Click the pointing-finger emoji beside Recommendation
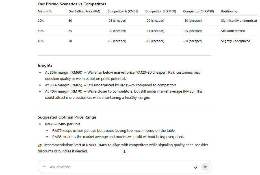The image size is (260, 175). pyautogui.click(x=40, y=145)
